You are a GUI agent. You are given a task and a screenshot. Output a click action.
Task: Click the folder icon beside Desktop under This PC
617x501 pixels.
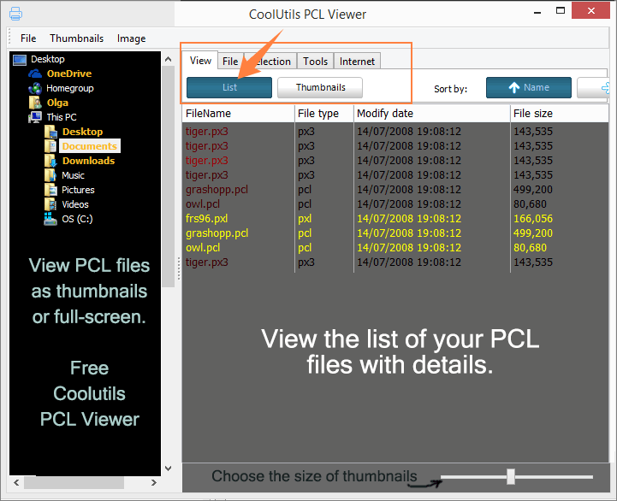point(50,132)
